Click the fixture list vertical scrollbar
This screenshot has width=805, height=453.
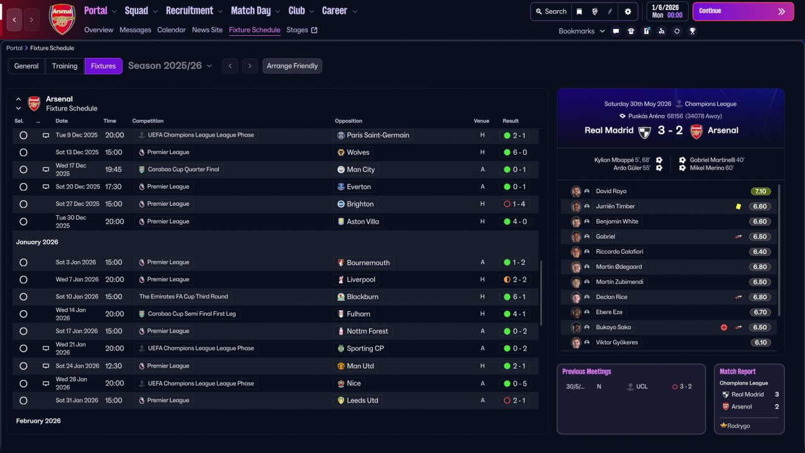(540, 293)
